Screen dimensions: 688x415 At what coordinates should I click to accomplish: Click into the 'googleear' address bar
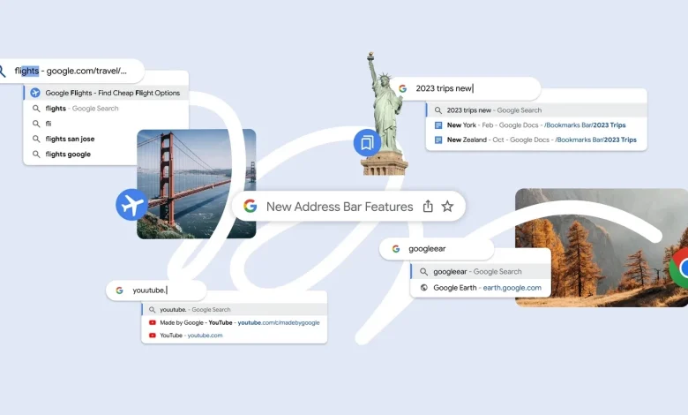point(437,249)
